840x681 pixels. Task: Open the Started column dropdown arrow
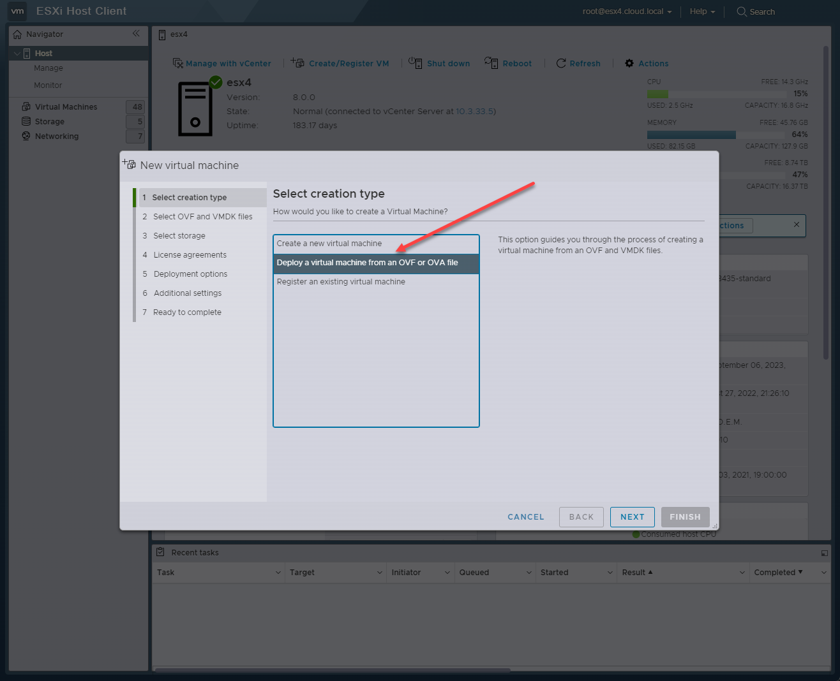pos(610,573)
